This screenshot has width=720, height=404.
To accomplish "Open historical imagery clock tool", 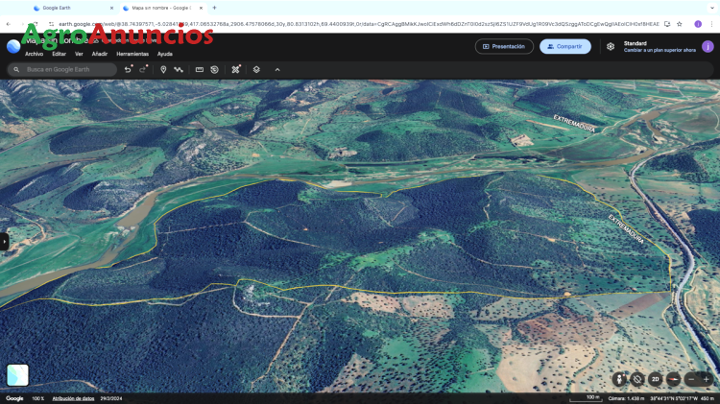I will click(x=214, y=69).
